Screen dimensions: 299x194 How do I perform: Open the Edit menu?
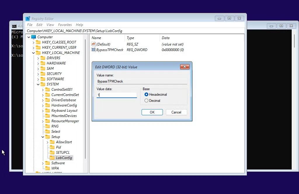coord(39,25)
